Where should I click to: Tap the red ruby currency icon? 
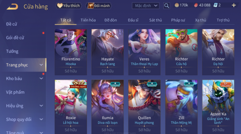[196, 5]
